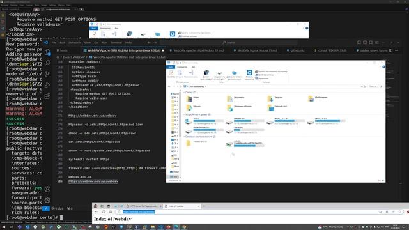The image size is (409, 230).
Task: Open http://webdav.edu.ua/webdav link in editor
Action: coord(92,116)
